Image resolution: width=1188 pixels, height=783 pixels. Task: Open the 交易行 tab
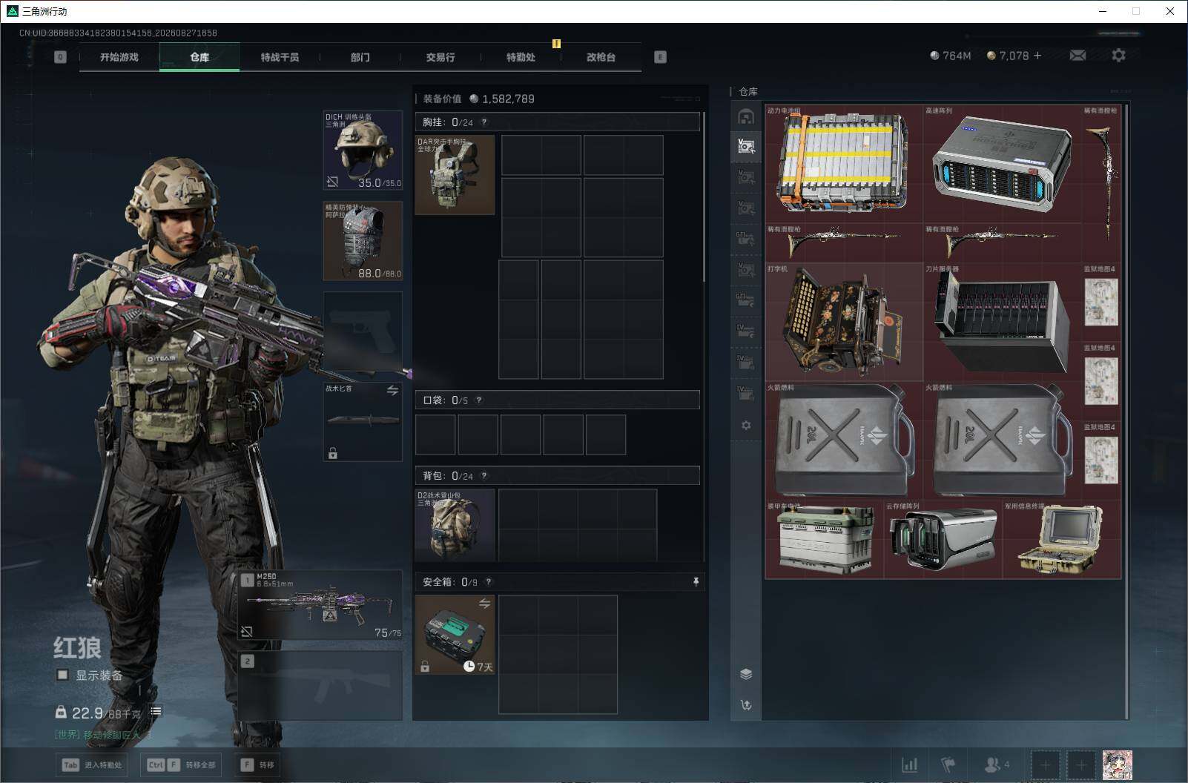[440, 57]
